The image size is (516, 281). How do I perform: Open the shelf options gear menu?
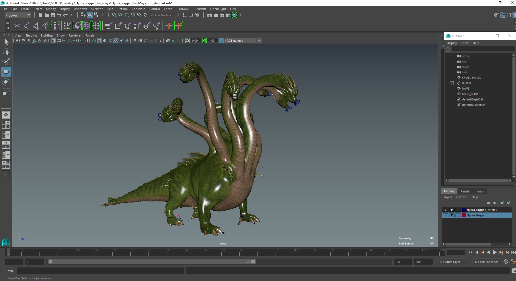(x=7, y=28)
